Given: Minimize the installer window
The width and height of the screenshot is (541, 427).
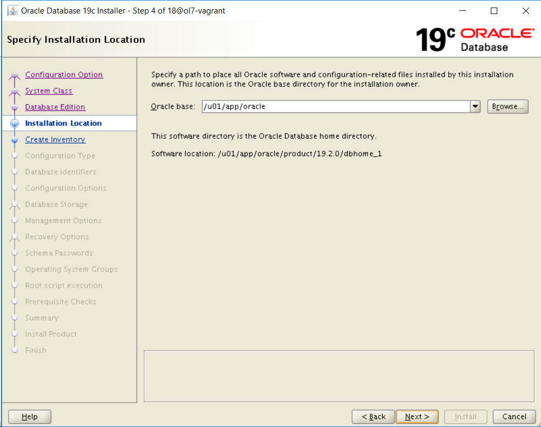Looking at the screenshot, I should (463, 11).
